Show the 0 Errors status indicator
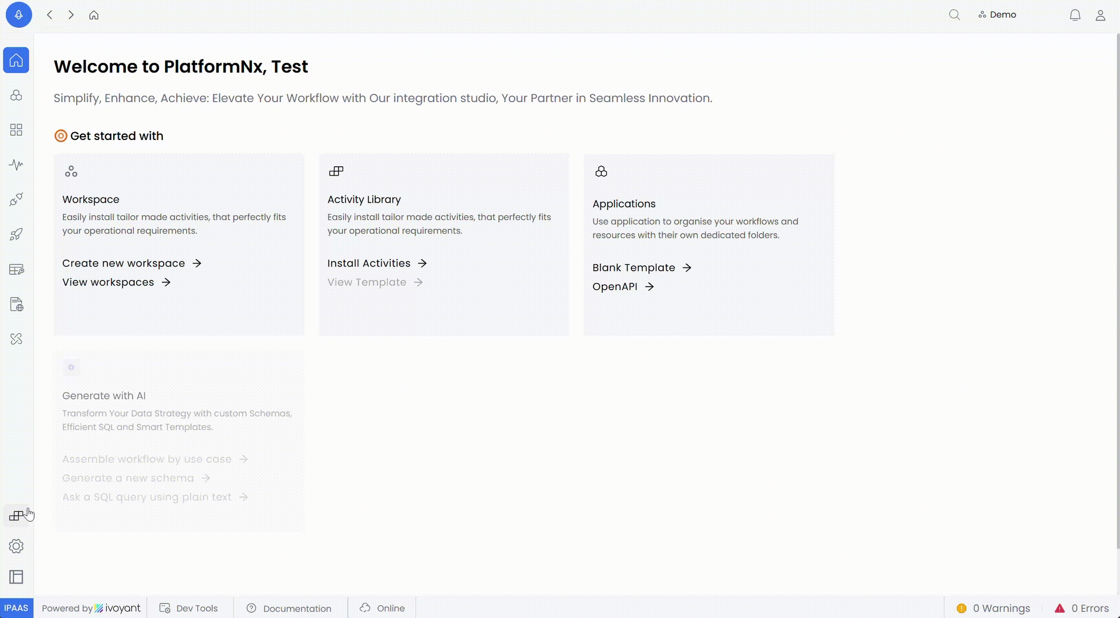This screenshot has width=1120, height=618. tap(1082, 608)
